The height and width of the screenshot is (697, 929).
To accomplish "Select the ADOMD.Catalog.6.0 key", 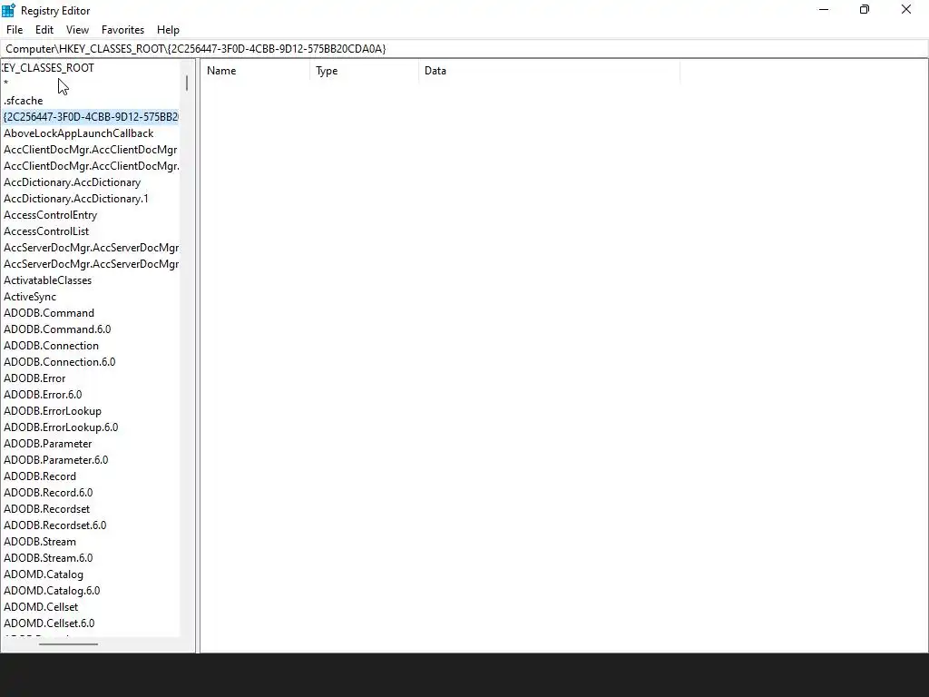I will pos(52,591).
